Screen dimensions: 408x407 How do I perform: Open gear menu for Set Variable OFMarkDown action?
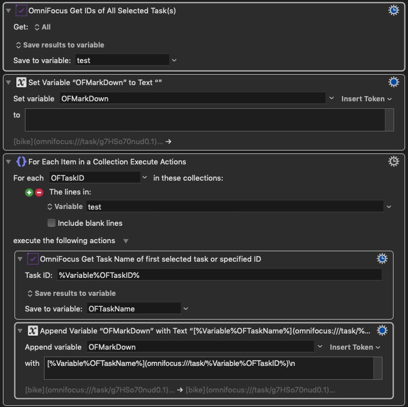[x=394, y=82]
